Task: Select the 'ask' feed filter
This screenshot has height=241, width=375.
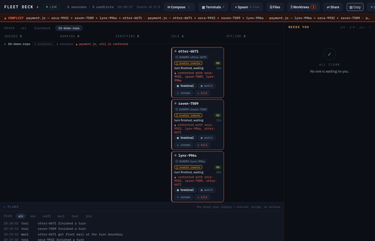Action: (33, 216)
